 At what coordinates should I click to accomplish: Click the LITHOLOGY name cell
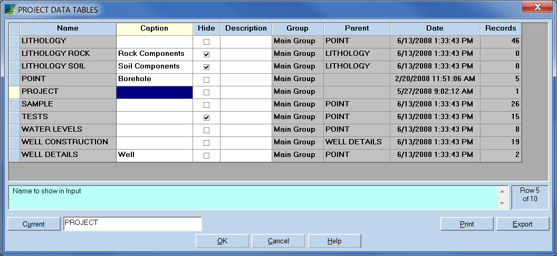68,42
